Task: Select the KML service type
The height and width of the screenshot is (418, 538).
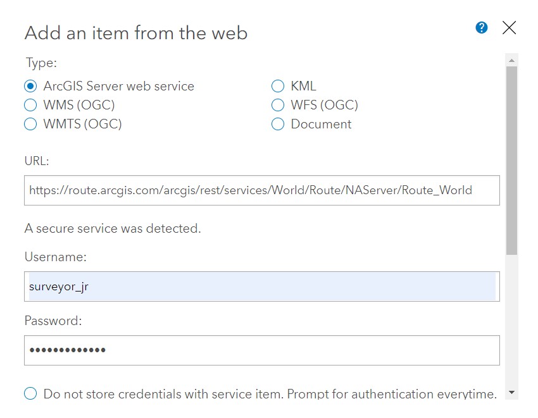Action: (277, 85)
